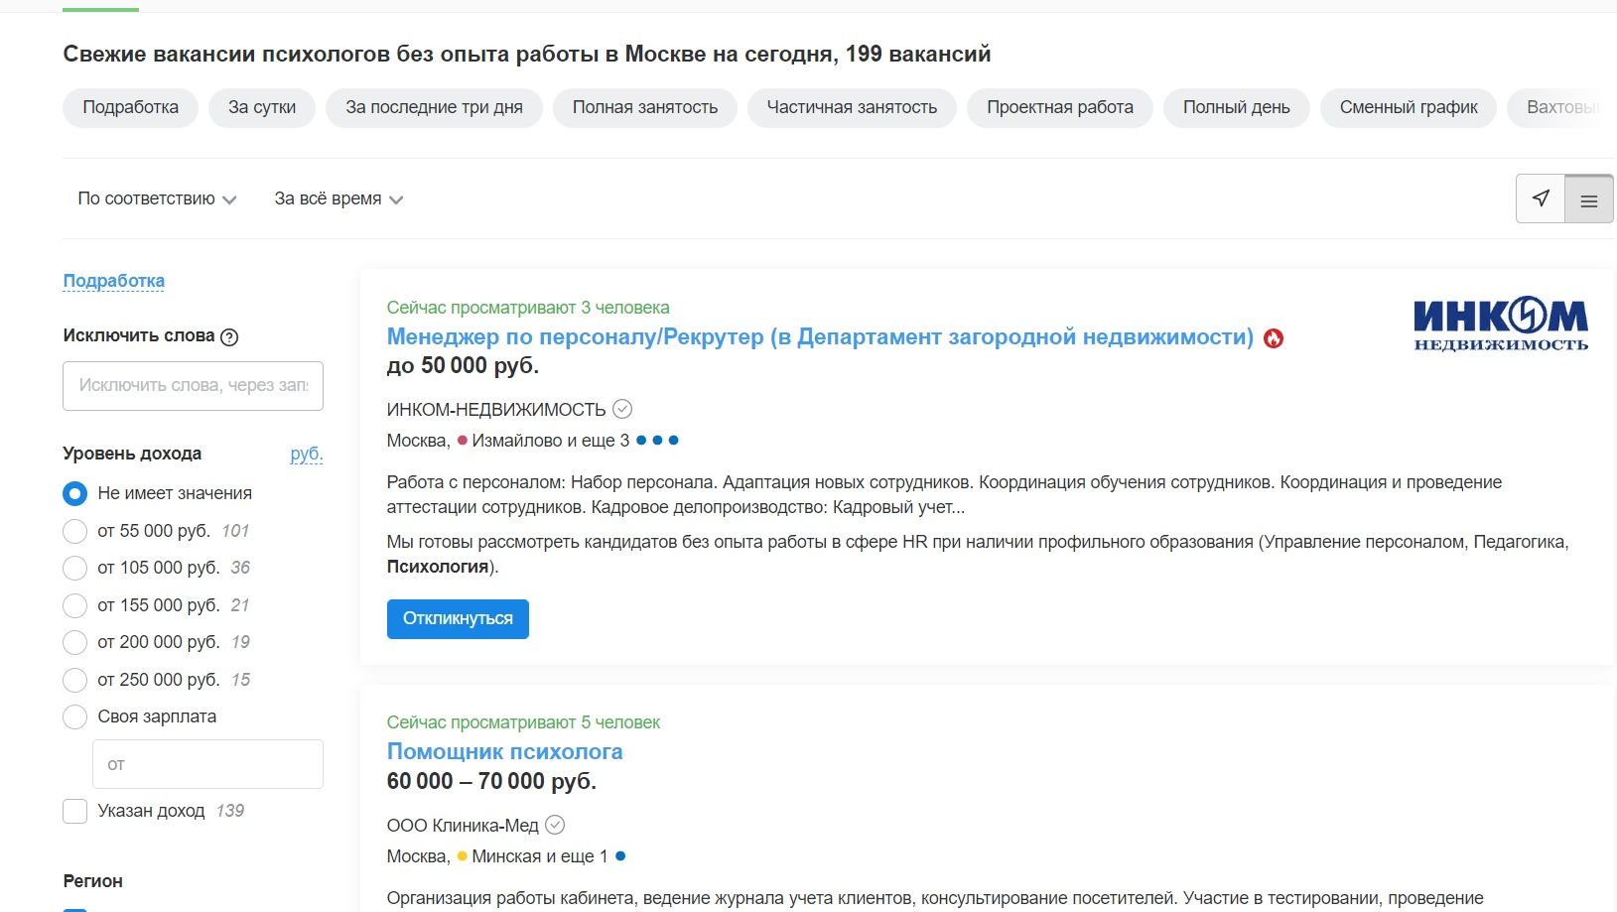Click the yellow Минская metro dot
This screenshot has width=1617, height=912.
[462, 855]
